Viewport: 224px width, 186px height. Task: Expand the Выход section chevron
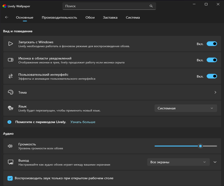pos(215,162)
